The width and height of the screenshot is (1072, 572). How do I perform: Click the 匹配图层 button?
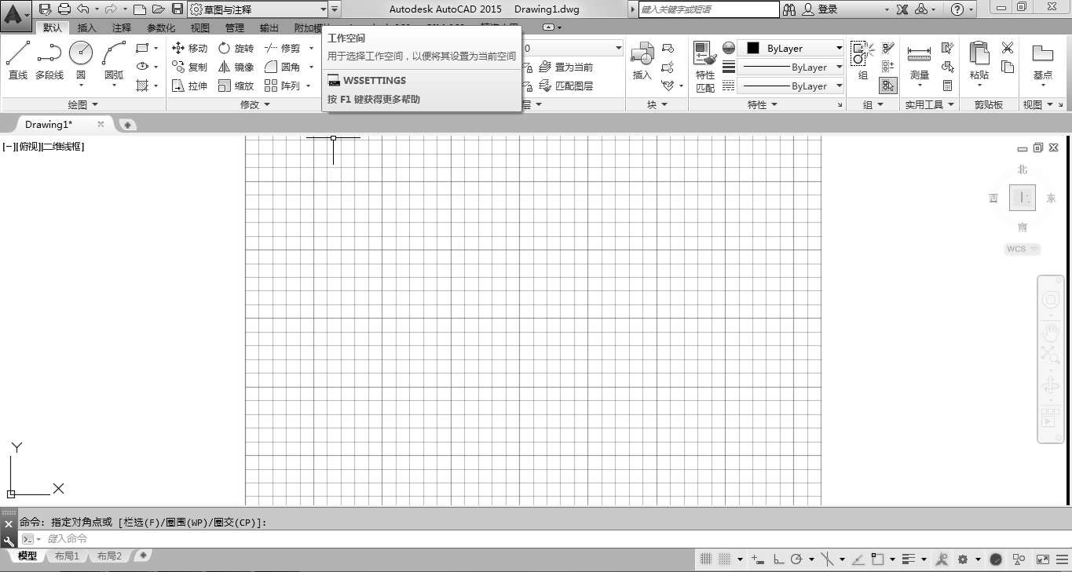tap(567, 86)
